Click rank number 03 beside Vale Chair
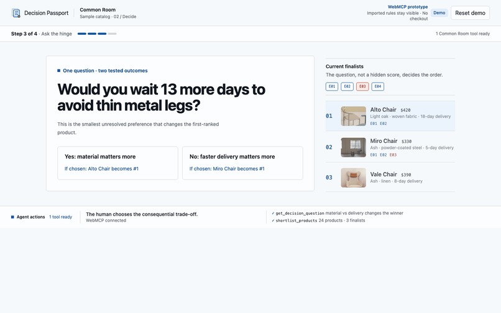501x313 pixels. [x=329, y=178]
